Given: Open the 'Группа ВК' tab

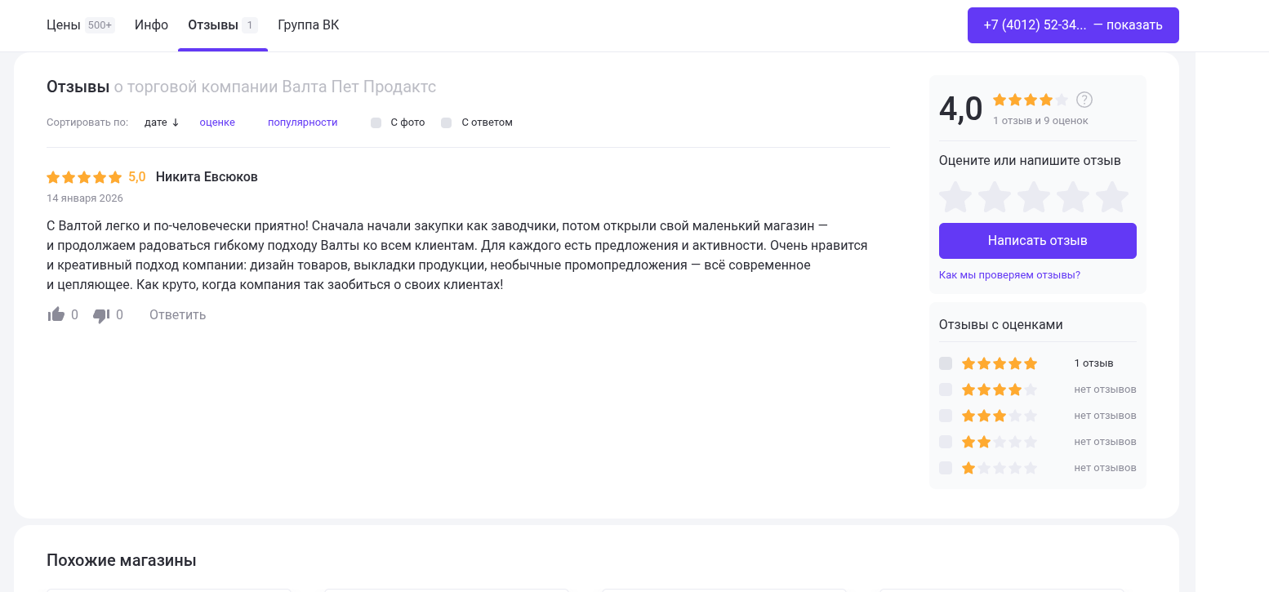Looking at the screenshot, I should pyautogui.click(x=309, y=25).
